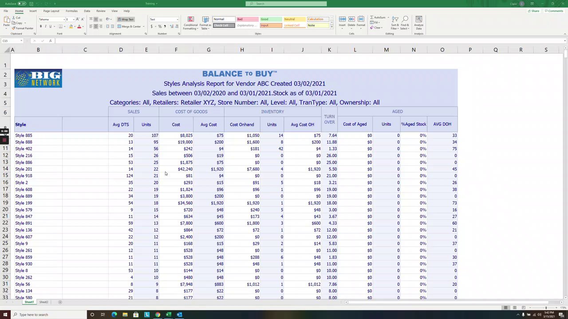Viewport: 568px width, 319px height.
Task: Toggle Wrap Text
Action: (x=126, y=19)
